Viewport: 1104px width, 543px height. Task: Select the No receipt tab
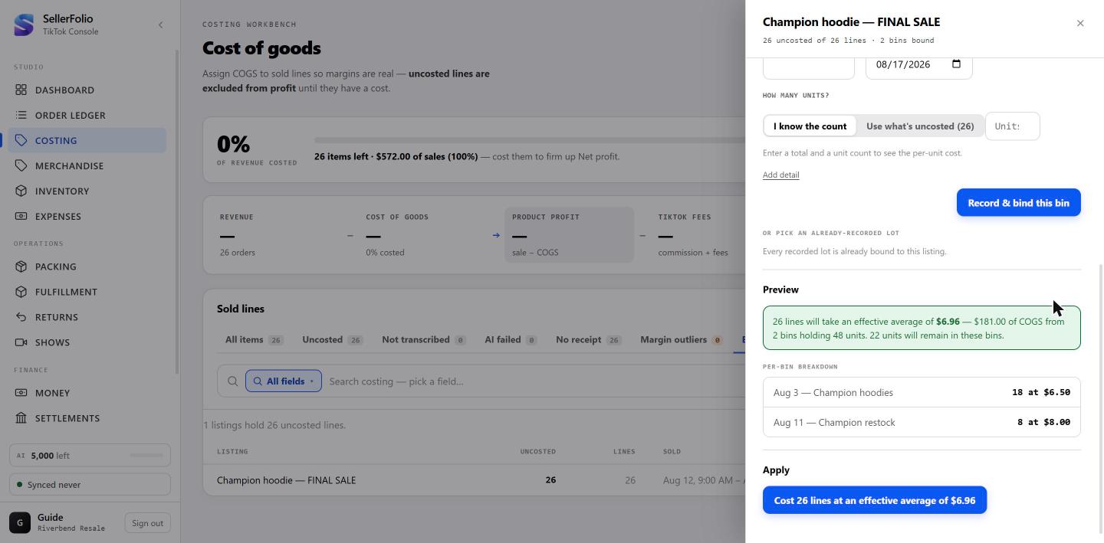[x=589, y=339]
